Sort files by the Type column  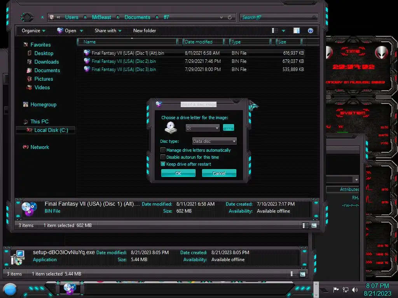(250, 42)
